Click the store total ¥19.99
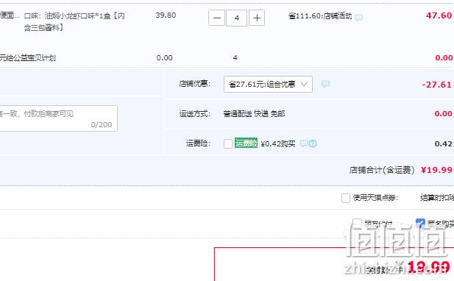Screen dimensions: 454x281 click(436, 170)
